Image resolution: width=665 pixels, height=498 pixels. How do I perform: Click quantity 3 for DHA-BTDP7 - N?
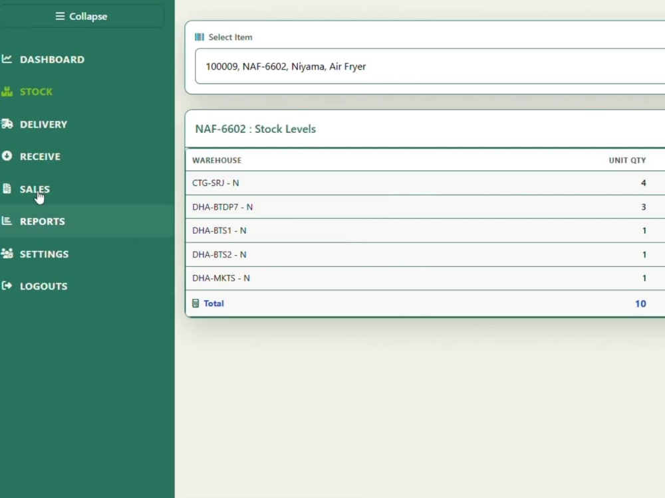(643, 207)
